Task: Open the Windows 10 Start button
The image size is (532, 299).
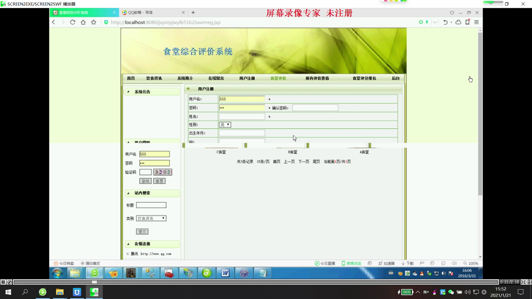Action: (x=8, y=292)
